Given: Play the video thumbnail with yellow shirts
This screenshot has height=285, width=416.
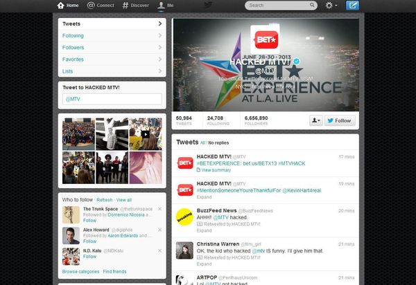Looking at the screenshot, I should coord(146,134).
